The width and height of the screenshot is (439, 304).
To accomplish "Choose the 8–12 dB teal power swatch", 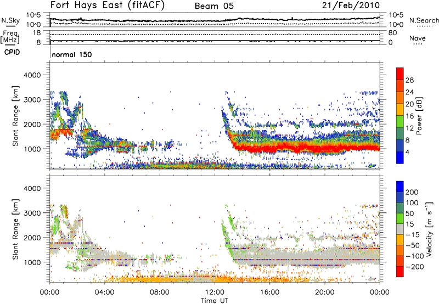I will click(x=400, y=134).
